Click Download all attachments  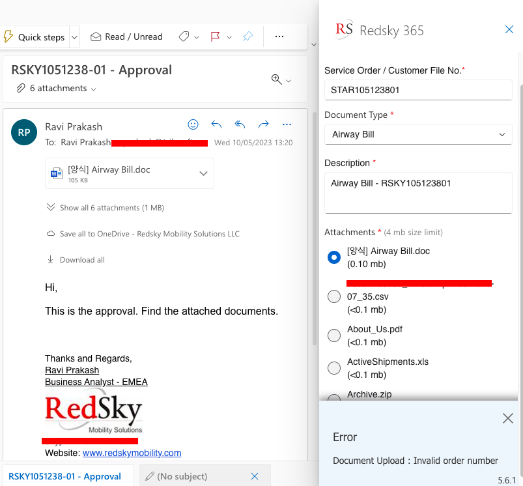point(76,260)
